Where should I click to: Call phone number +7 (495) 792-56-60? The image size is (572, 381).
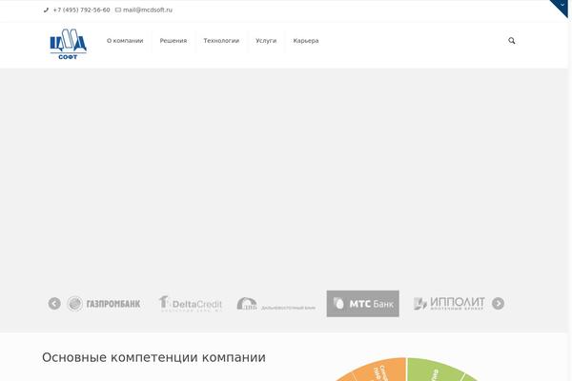81,10
